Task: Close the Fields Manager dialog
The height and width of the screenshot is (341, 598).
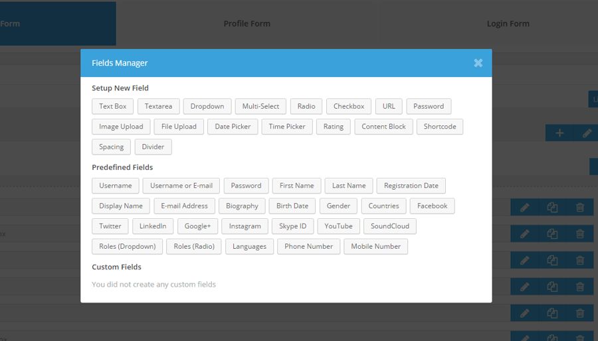Action: [x=478, y=63]
